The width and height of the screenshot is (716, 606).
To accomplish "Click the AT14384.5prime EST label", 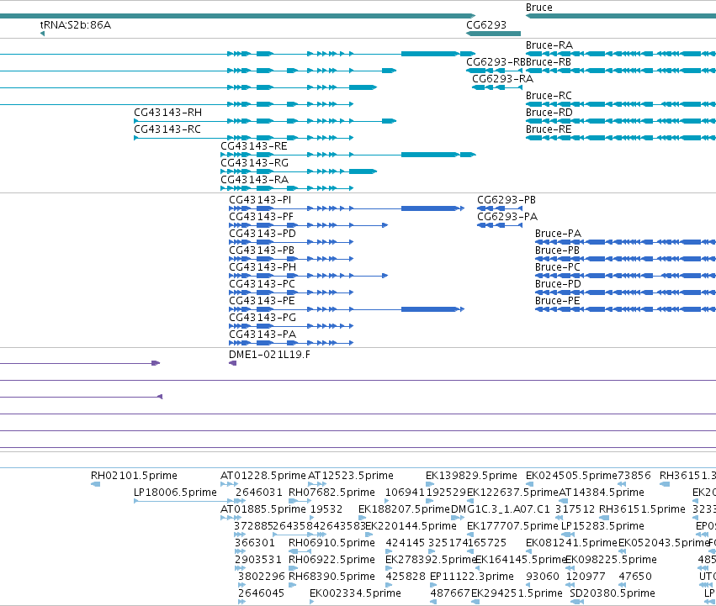I will [x=602, y=493].
